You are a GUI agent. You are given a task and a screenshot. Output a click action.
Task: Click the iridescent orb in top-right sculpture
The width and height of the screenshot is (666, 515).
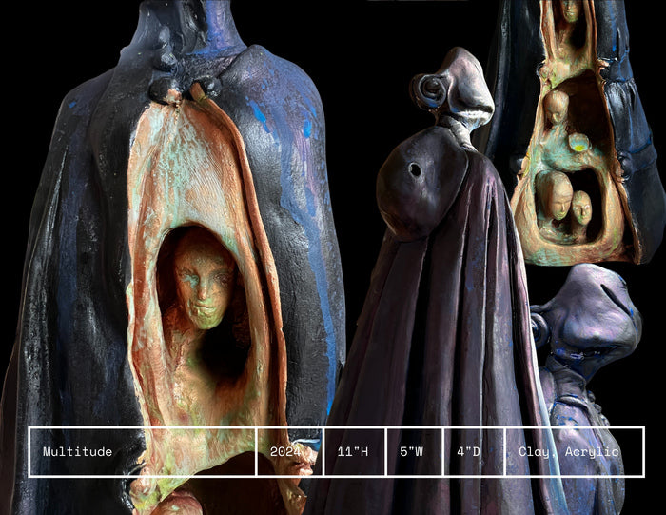coord(578,142)
